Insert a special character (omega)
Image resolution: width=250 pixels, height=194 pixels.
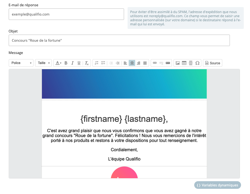[x=197, y=63]
